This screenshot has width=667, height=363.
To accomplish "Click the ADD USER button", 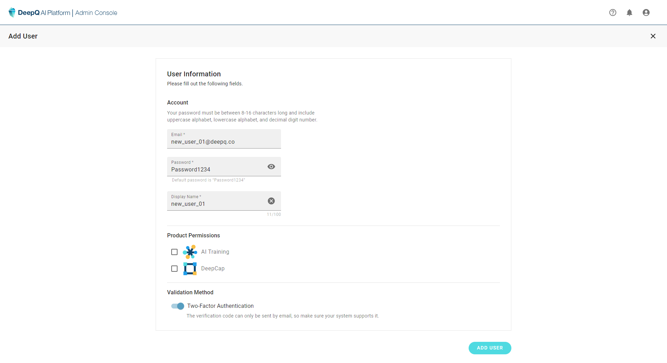I will (490, 348).
